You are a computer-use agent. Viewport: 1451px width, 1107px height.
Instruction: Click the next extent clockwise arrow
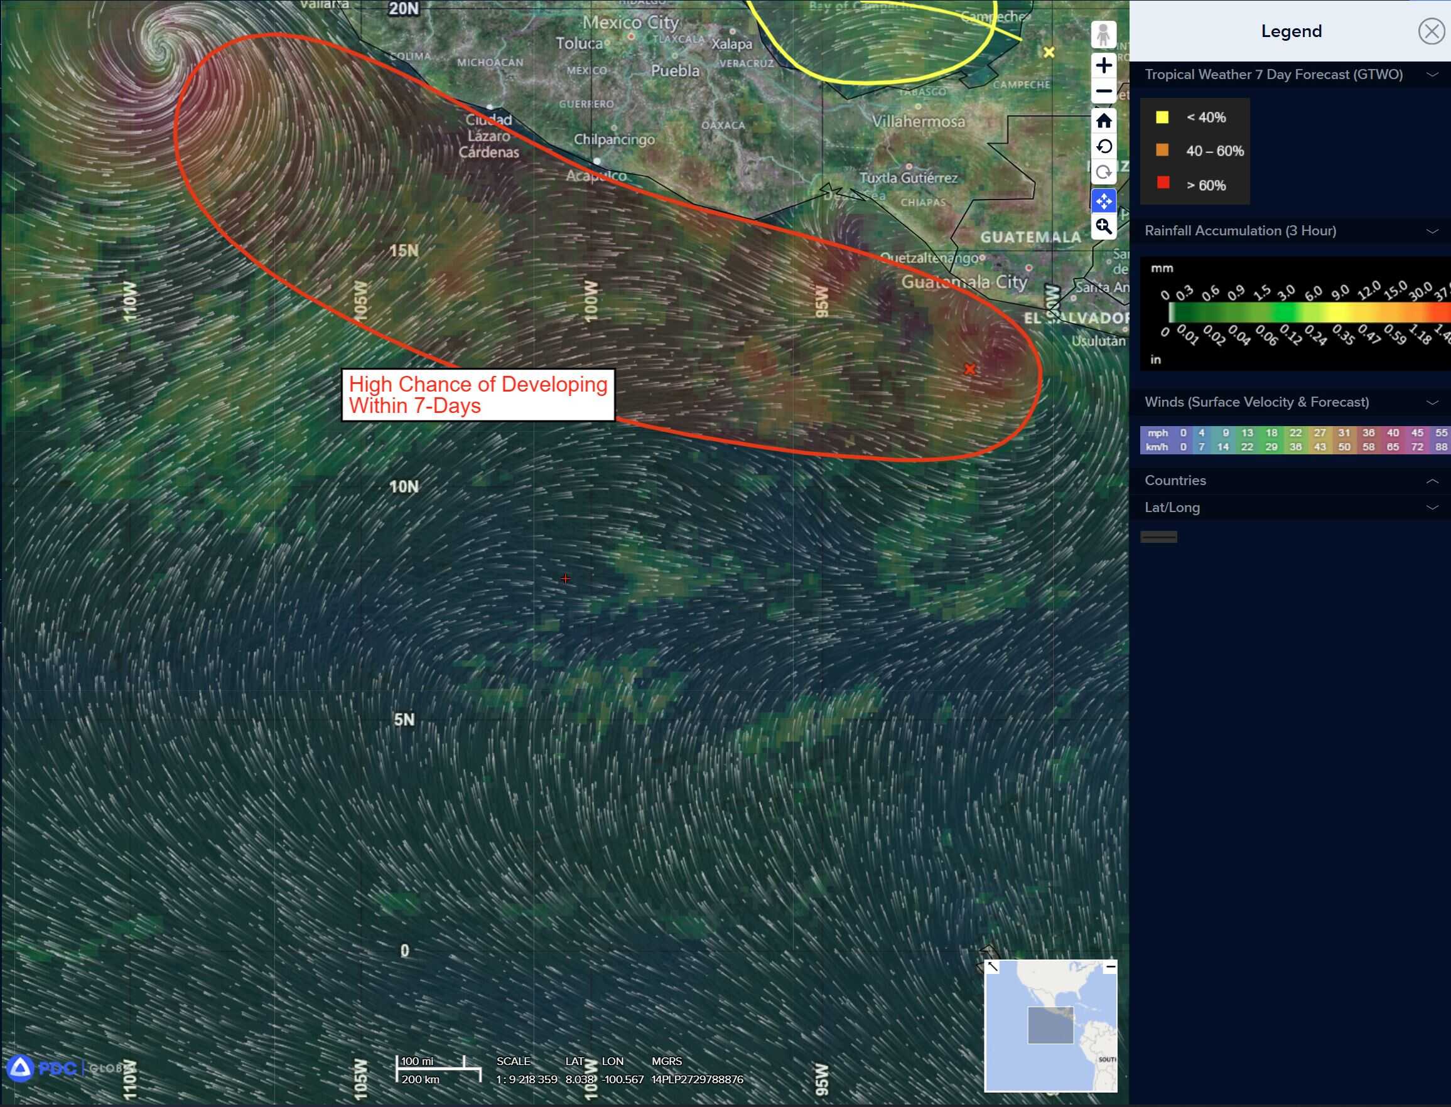1104,173
